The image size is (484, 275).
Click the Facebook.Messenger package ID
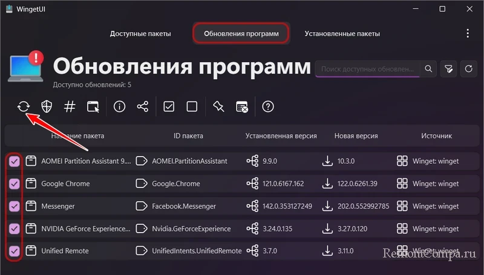pos(184,206)
